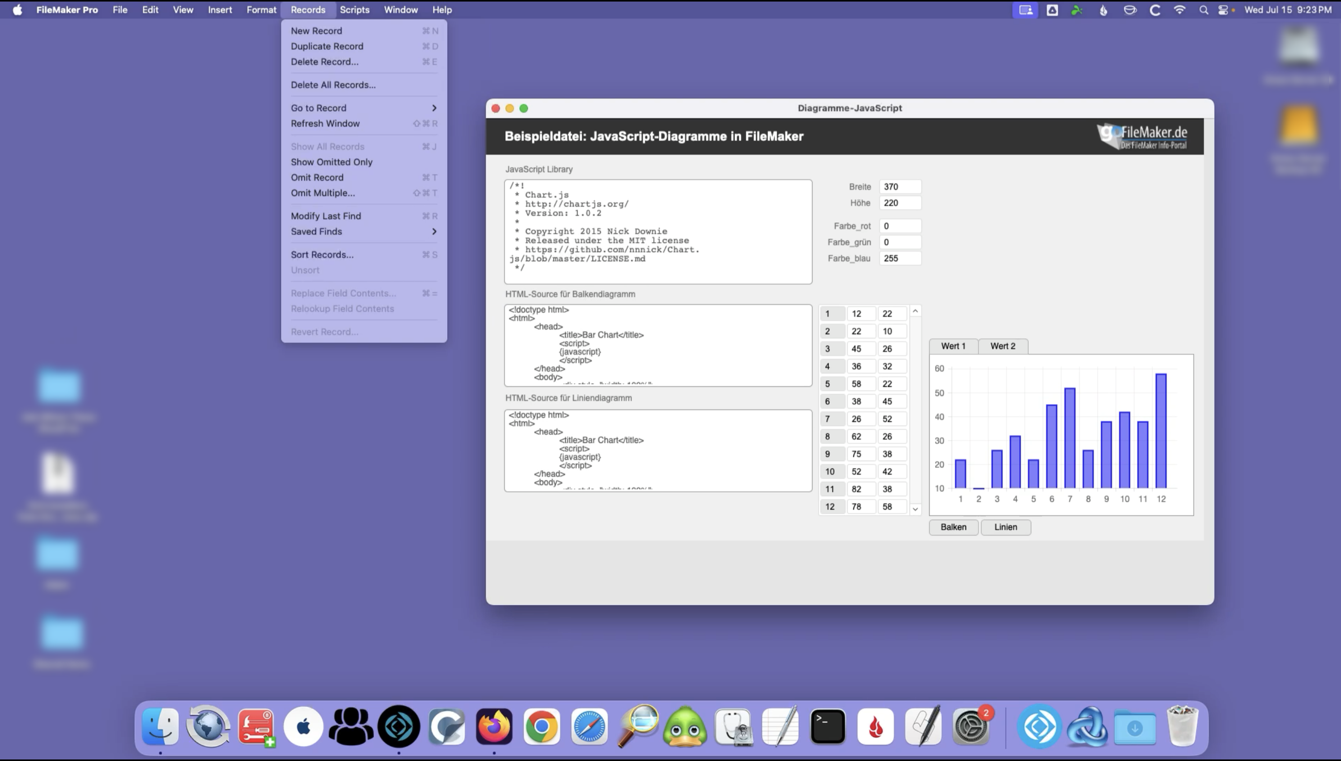Click into the JavaScript Library text field
The height and width of the screenshot is (761, 1341).
pyautogui.click(x=658, y=232)
